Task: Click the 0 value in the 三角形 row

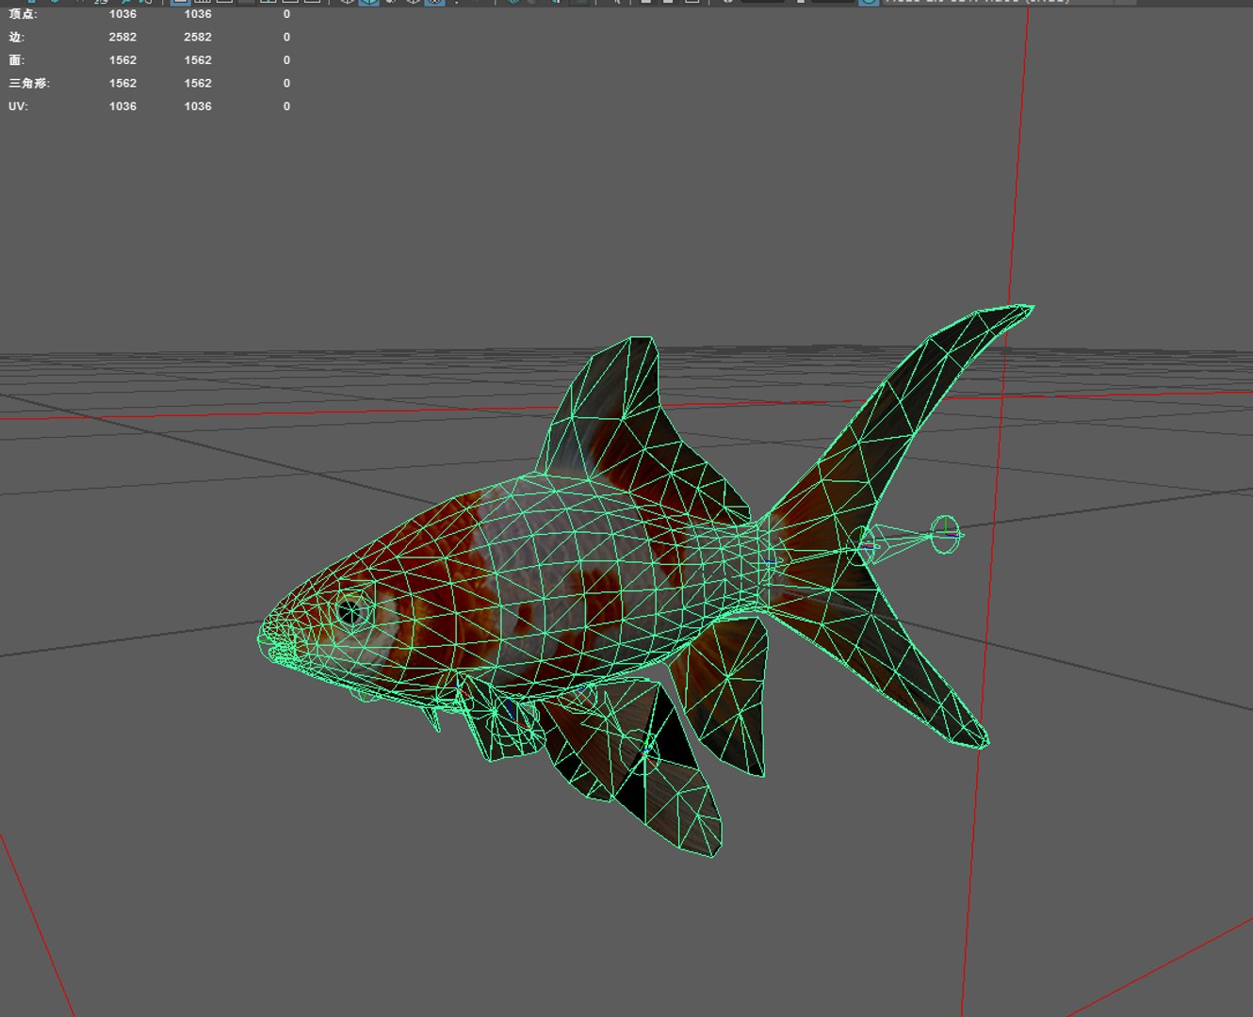Action: click(286, 83)
